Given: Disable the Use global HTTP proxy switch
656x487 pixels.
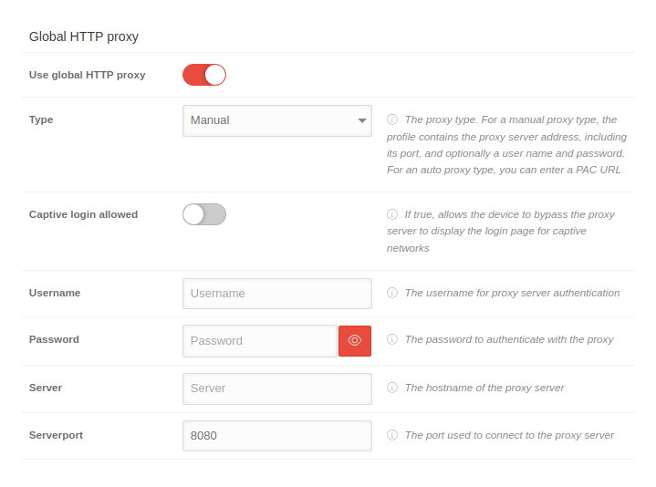Looking at the screenshot, I should pyautogui.click(x=204, y=75).
